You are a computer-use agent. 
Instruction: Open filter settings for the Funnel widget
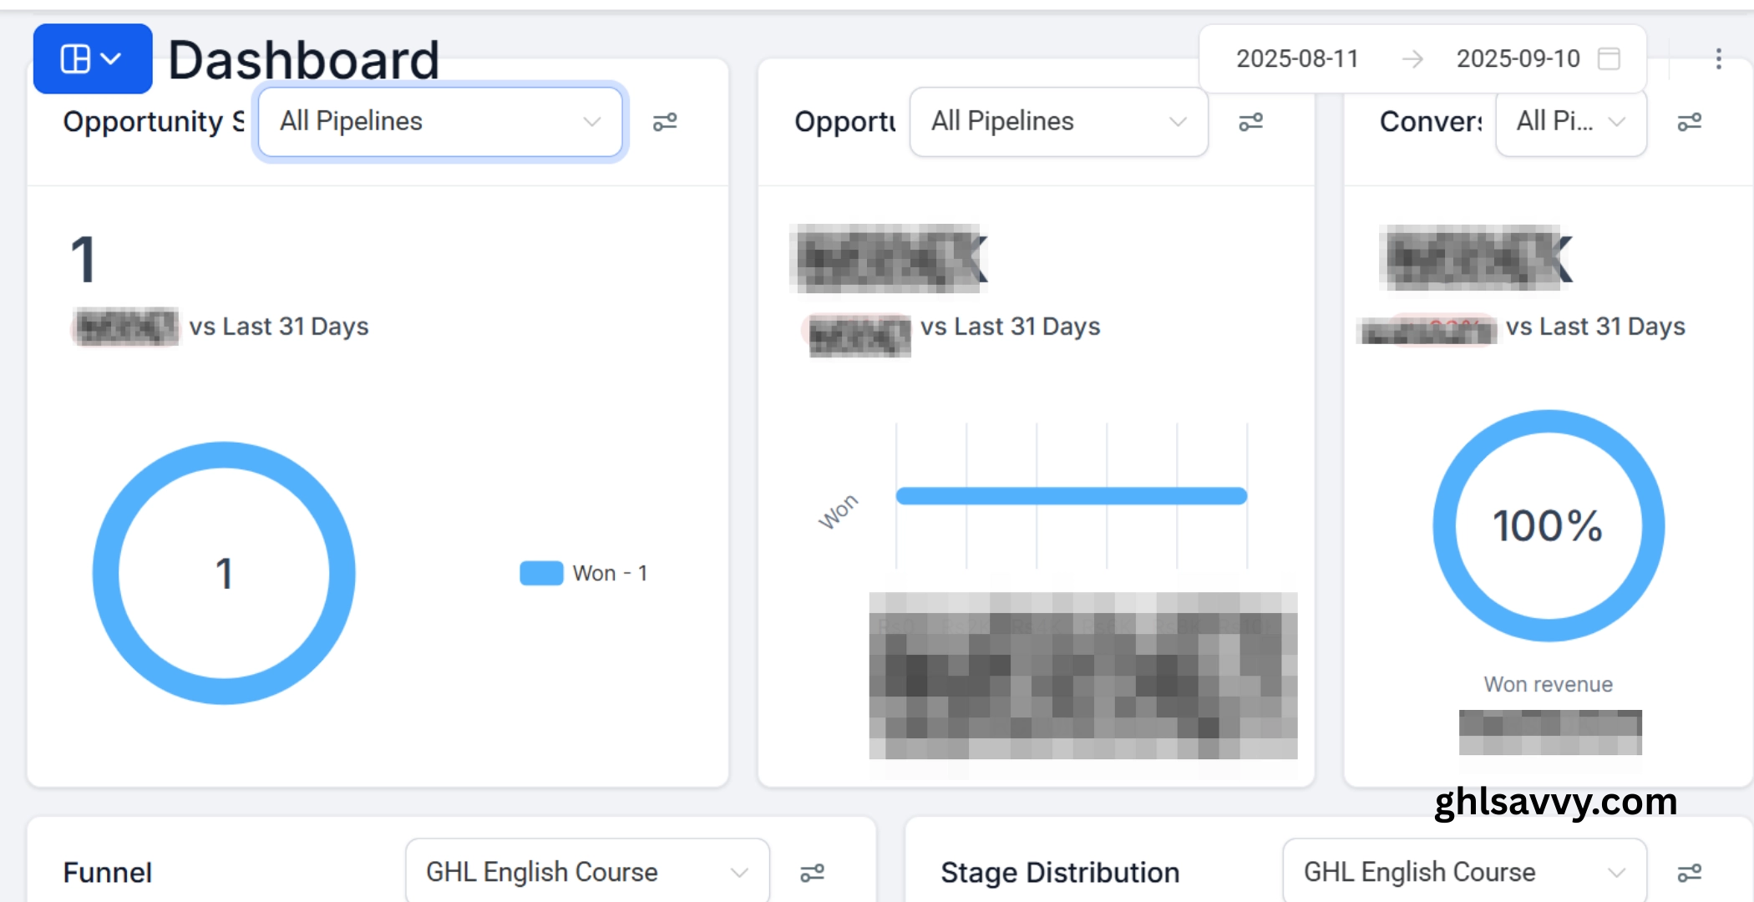click(814, 871)
